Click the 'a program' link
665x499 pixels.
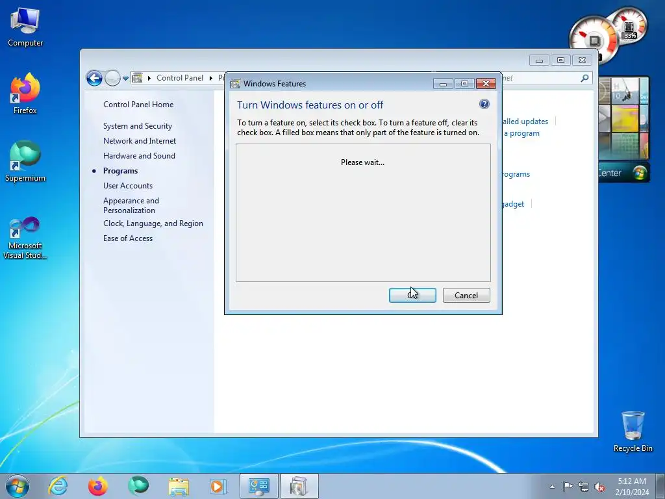pos(521,133)
